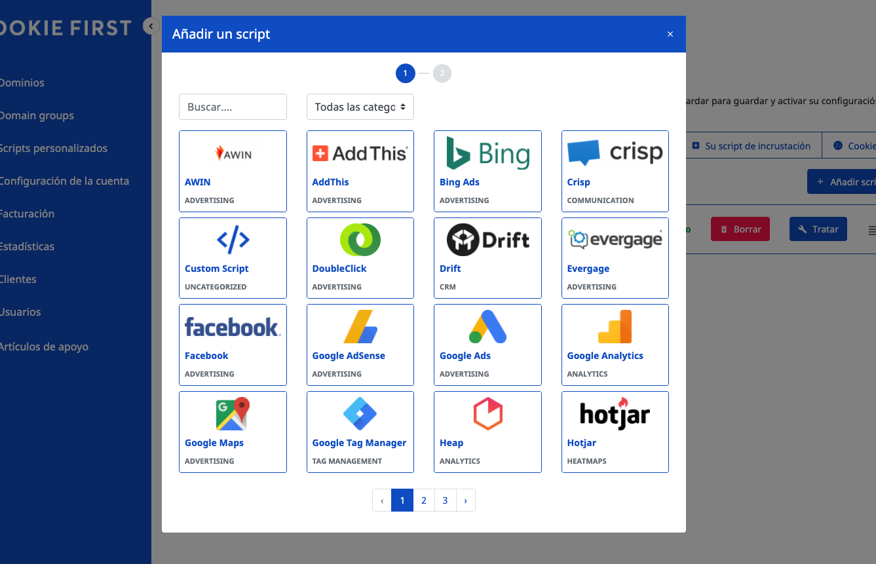Click the Custom Script title link
876x564 pixels.
click(217, 269)
